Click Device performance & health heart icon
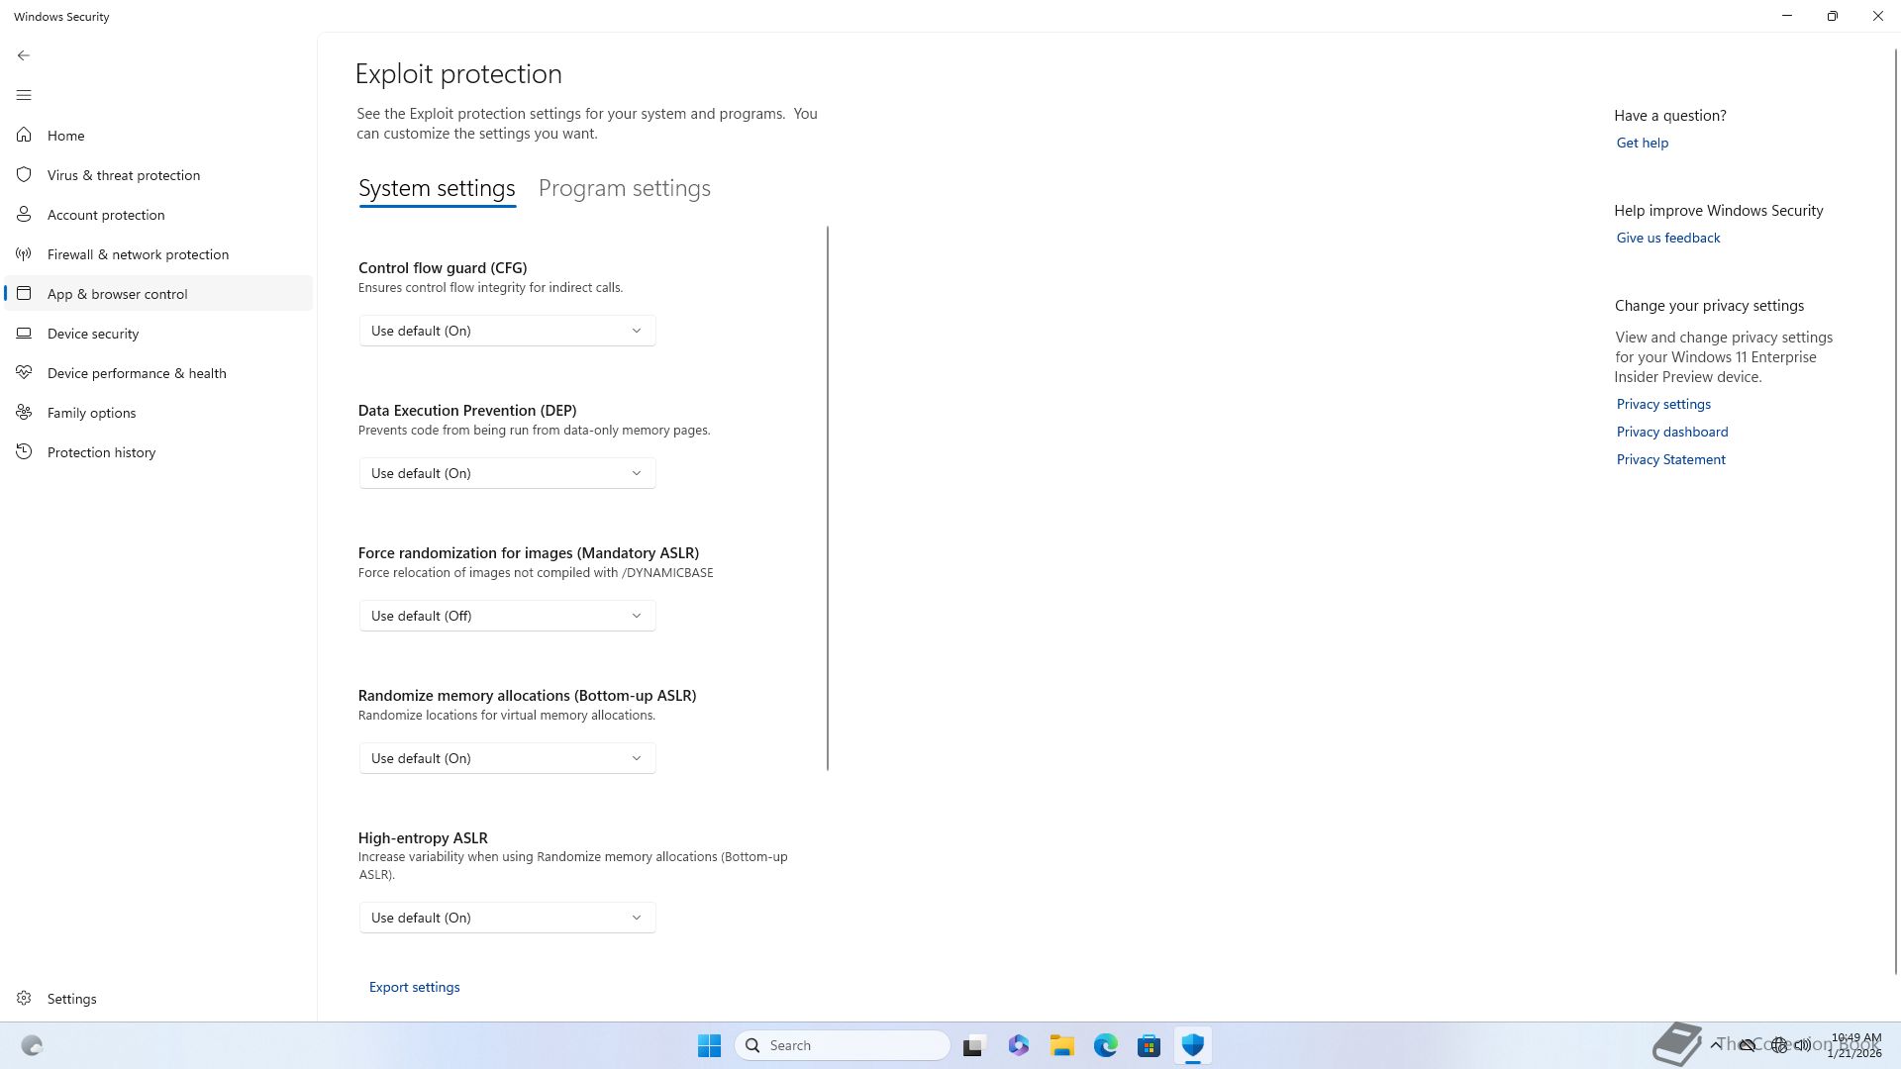Image resolution: width=1901 pixels, height=1069 pixels. [24, 372]
